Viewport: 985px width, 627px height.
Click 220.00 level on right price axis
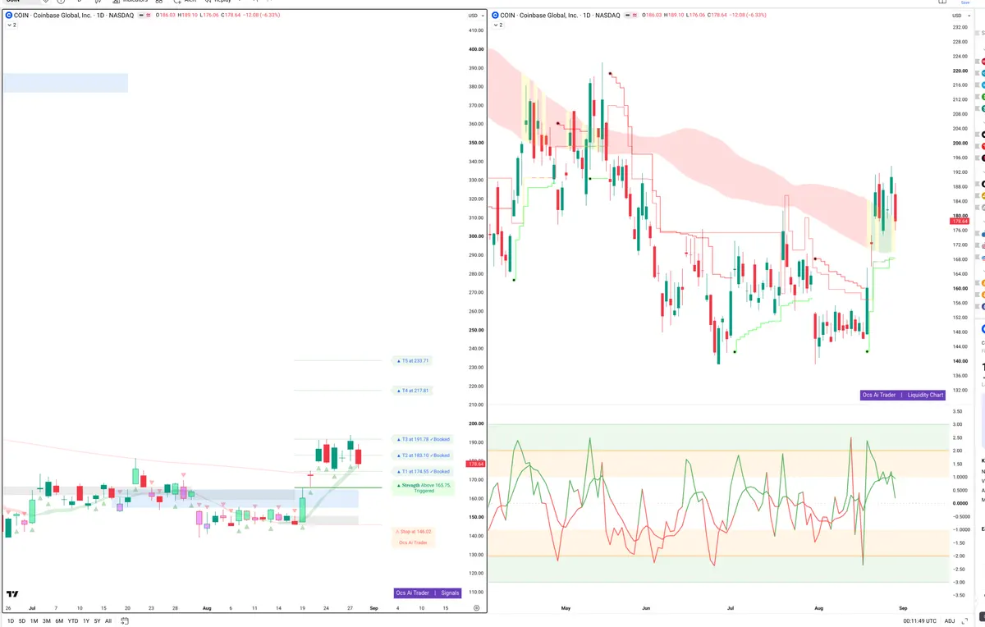pos(960,71)
